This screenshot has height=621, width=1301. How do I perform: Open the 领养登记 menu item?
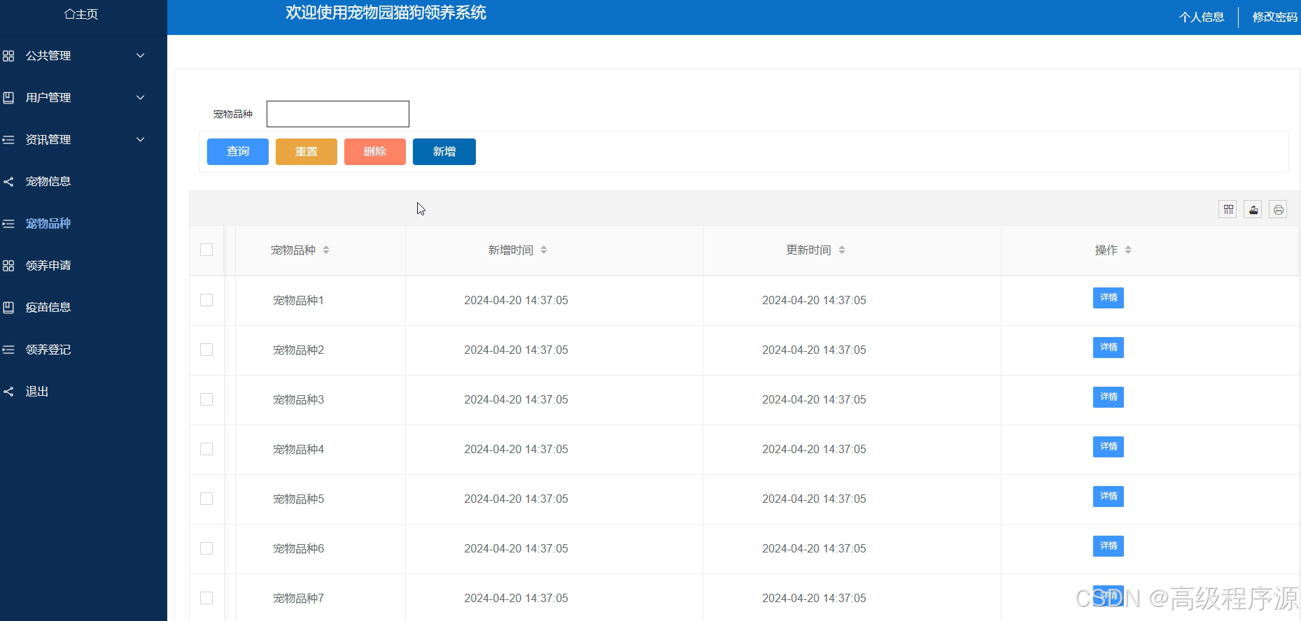(x=48, y=350)
